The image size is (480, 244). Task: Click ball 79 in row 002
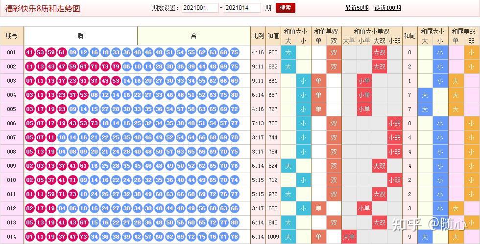[x=116, y=67]
